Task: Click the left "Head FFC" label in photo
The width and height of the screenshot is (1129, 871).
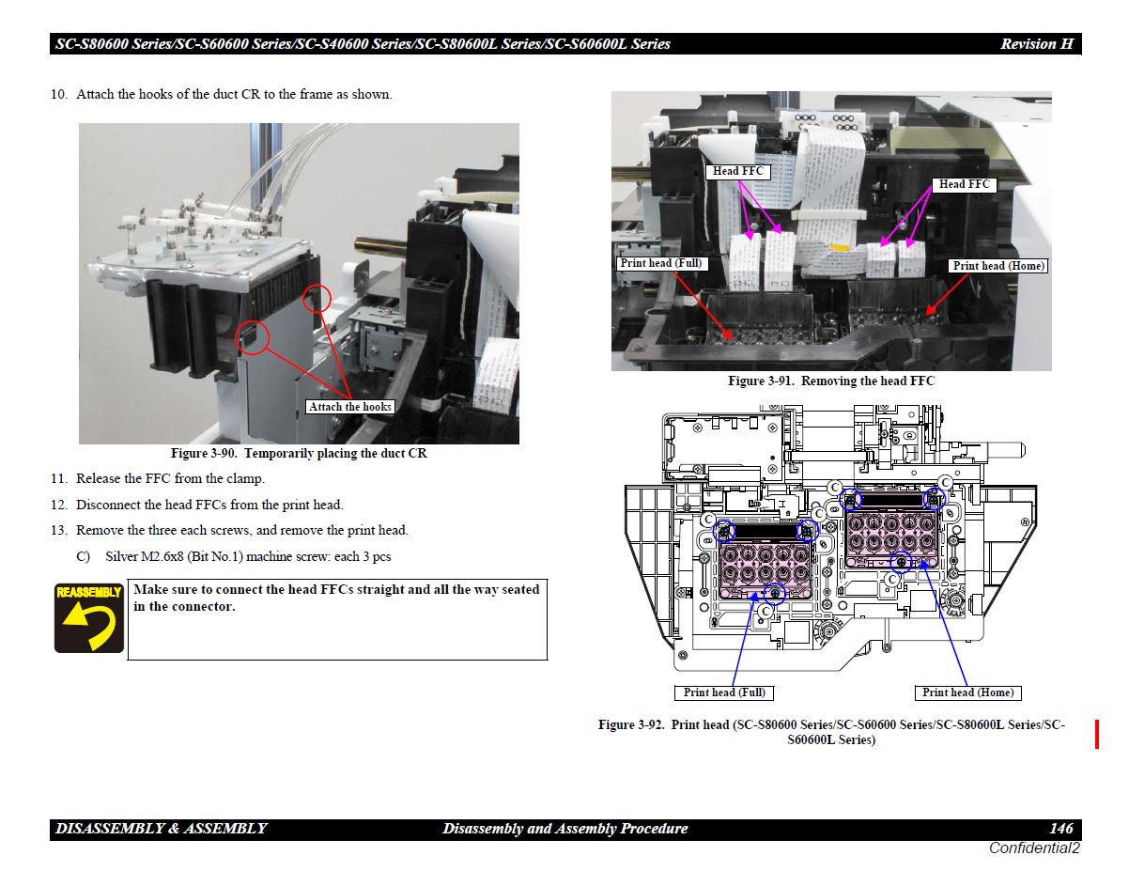Action: 738,171
